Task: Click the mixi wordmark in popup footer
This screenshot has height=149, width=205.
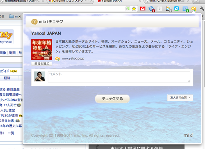Action: [188, 135]
